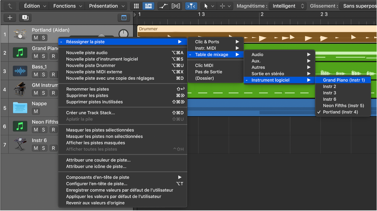Select Grand Piano (Instr 1) from the submenu
Image resolution: width=377 pixels, height=211 pixels.
(343, 80)
